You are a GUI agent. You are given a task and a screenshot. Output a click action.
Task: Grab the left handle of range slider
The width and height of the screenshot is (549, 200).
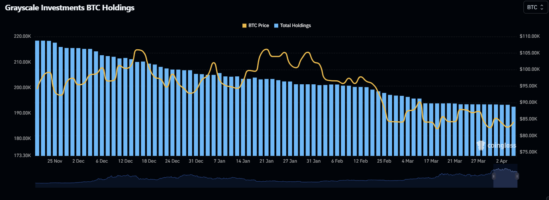click(494, 176)
